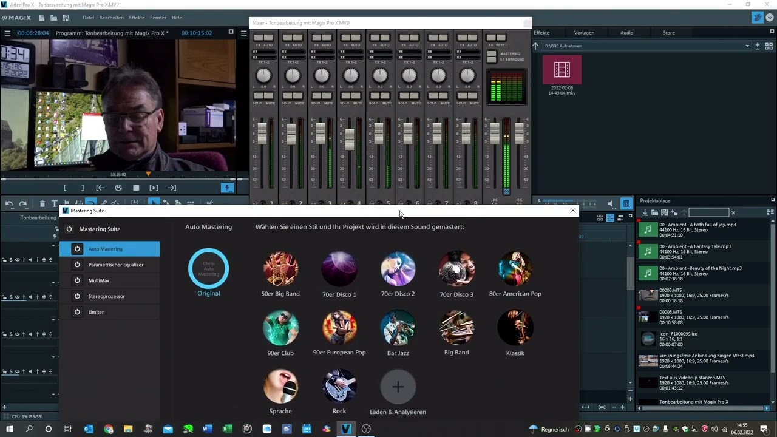Click the trash delete icon in toolbar
Image resolution: width=777 pixels, height=437 pixels.
click(42, 204)
